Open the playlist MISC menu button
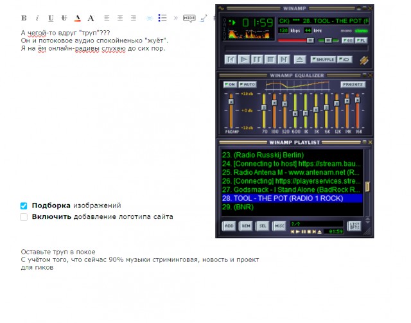 click(279, 226)
